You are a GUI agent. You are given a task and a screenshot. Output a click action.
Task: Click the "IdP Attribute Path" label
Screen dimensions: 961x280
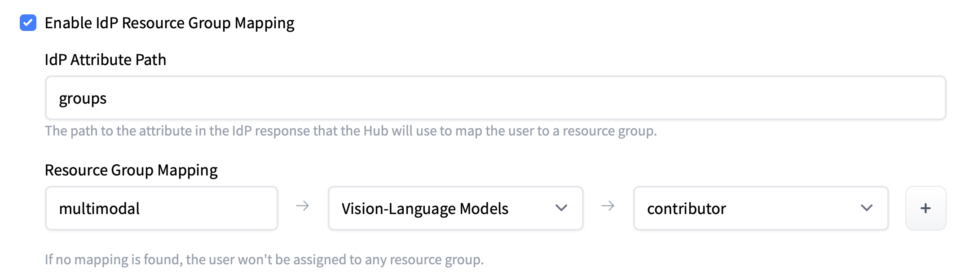point(105,60)
